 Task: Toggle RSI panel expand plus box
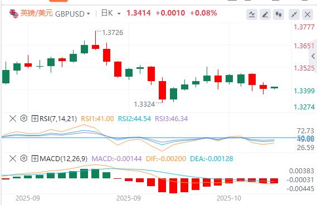(x=35, y=118)
